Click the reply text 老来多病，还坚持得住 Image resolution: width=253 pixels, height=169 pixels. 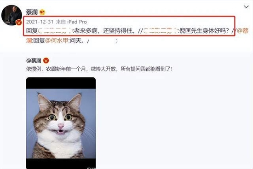104,31
